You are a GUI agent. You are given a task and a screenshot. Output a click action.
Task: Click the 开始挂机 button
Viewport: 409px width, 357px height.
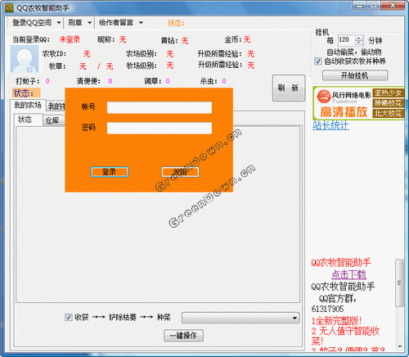pos(355,75)
